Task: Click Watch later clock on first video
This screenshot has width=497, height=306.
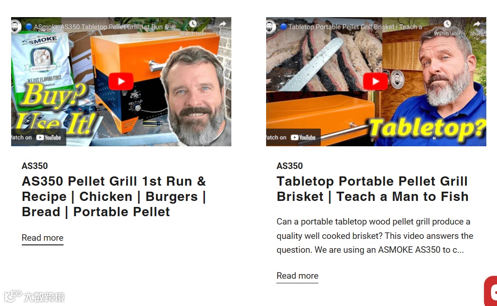Action: [193, 24]
